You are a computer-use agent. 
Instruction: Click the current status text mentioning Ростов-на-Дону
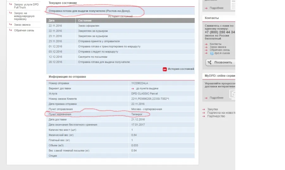pyautogui.click(x=89, y=11)
